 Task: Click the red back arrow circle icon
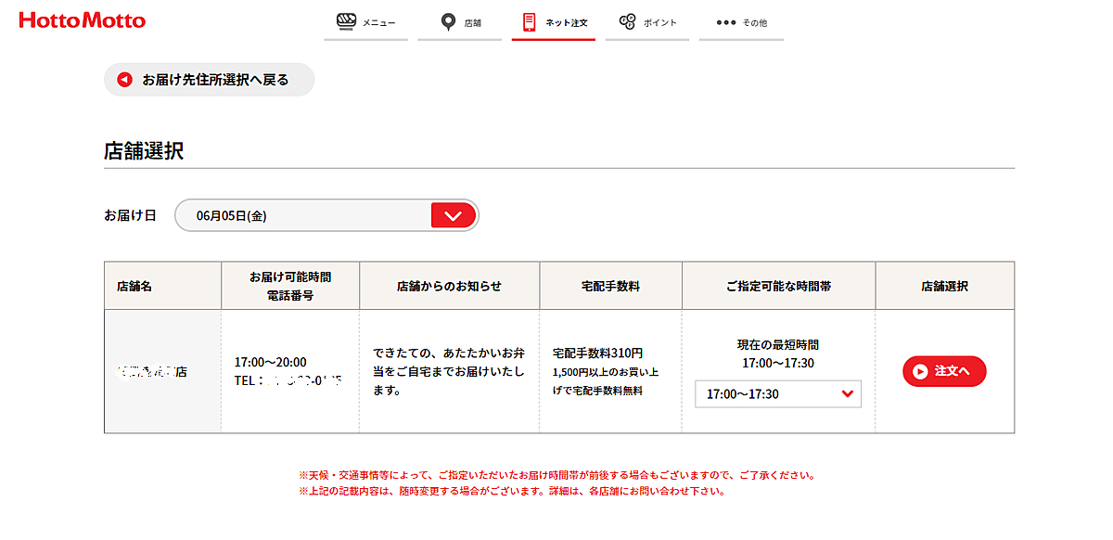click(x=125, y=80)
